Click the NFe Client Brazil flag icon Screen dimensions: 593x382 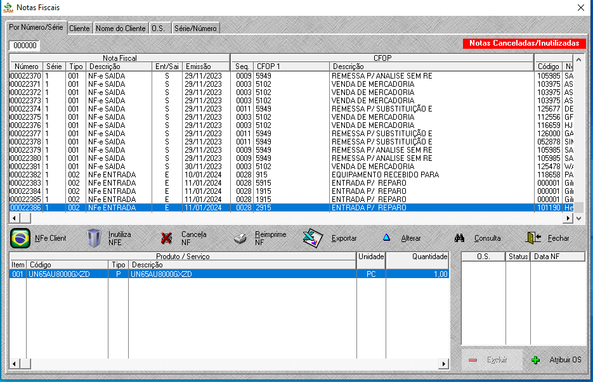pos(21,238)
